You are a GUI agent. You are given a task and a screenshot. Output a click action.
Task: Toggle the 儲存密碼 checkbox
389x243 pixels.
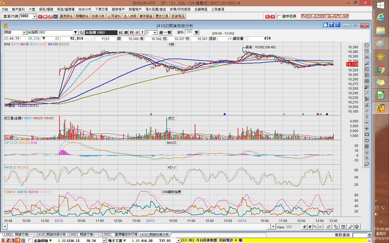pos(279,16)
